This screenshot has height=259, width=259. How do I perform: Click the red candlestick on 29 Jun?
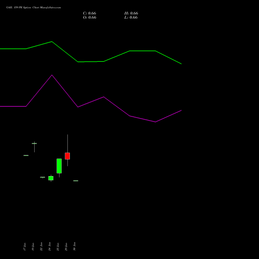click(67, 156)
